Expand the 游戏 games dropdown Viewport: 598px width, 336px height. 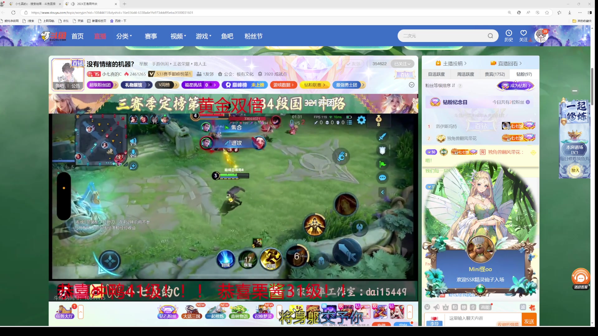pyautogui.click(x=203, y=36)
